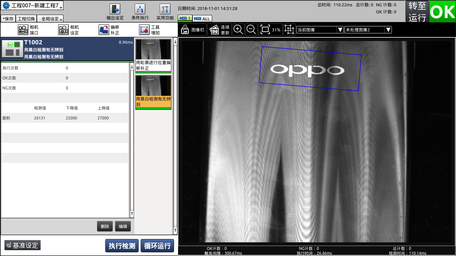Screen dimensions: 456x256
Task: Open the 偏移补正 offset correction tool
Action: click(x=104, y=30)
